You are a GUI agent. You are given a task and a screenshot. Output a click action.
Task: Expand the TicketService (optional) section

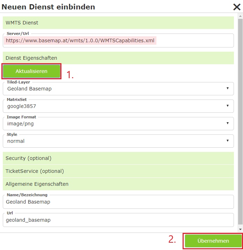click(118, 171)
